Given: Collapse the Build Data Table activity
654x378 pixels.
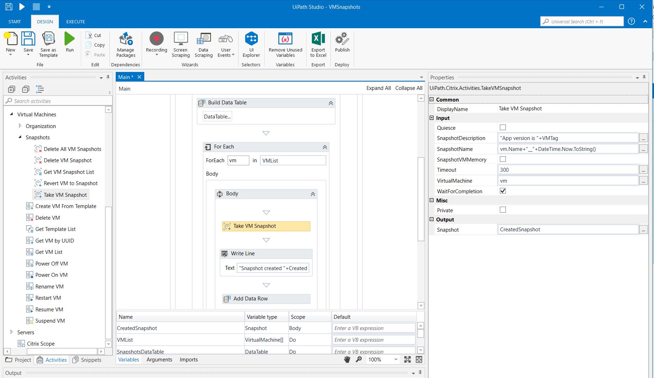Looking at the screenshot, I should pos(331,103).
